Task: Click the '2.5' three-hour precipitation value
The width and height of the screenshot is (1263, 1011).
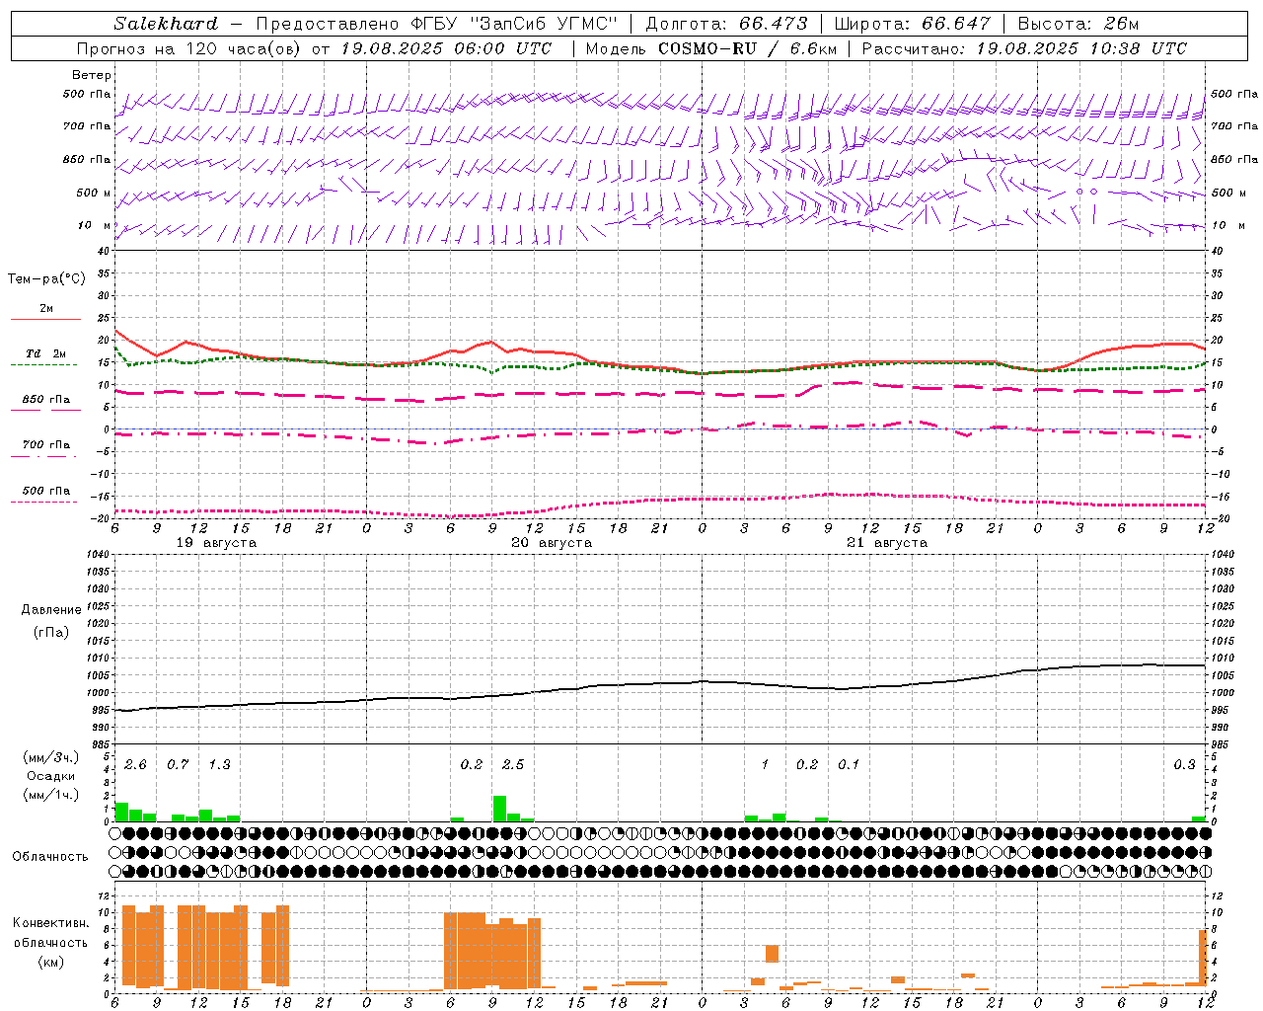Action: 513,765
